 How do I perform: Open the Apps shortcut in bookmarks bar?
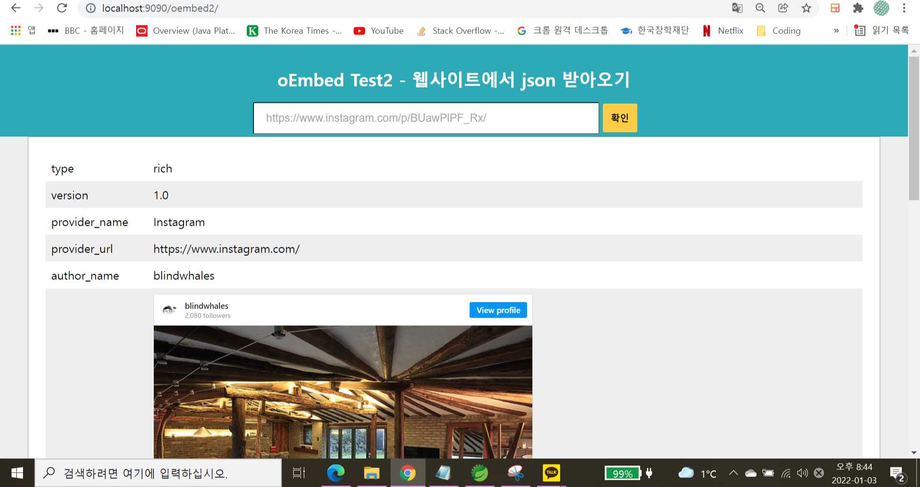point(23,31)
